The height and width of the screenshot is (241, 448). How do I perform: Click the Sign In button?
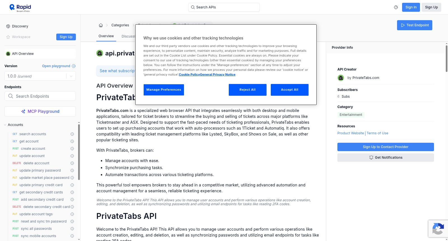click(x=411, y=7)
